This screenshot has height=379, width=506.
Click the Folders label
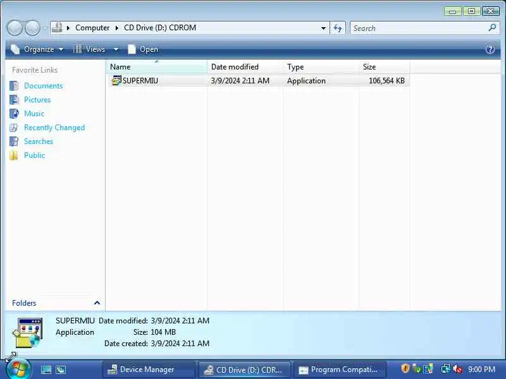[x=24, y=303]
